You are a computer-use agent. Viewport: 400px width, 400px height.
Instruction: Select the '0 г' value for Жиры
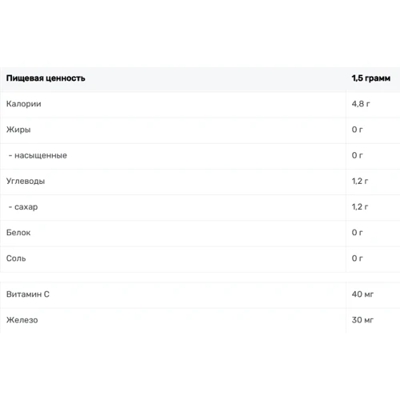tap(358, 130)
